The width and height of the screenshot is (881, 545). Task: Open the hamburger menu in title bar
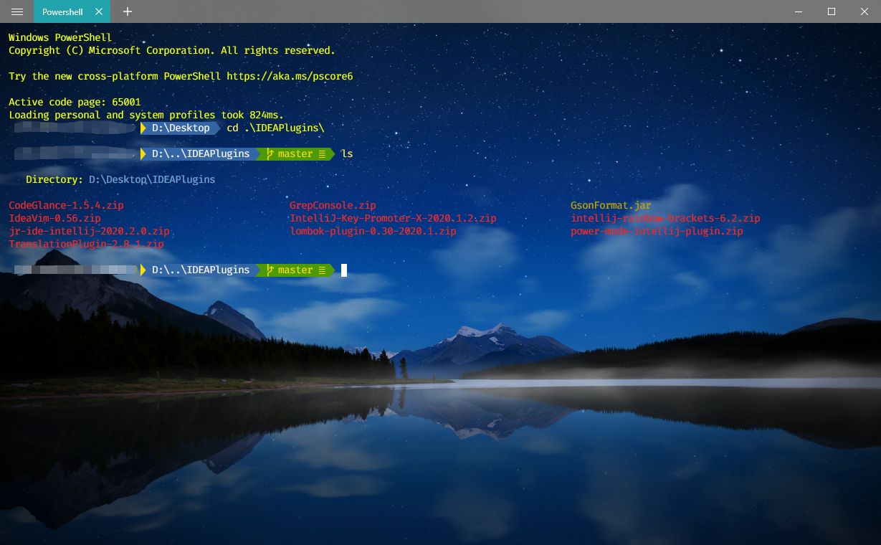point(17,11)
